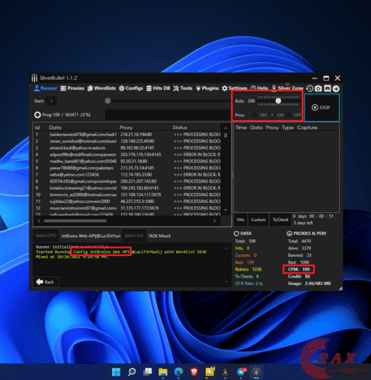Click the Select CFG button
The image size is (371, 380).
(x=46, y=236)
